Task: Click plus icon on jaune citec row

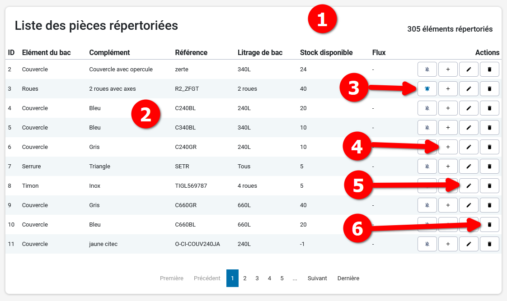Action: pyautogui.click(x=448, y=244)
